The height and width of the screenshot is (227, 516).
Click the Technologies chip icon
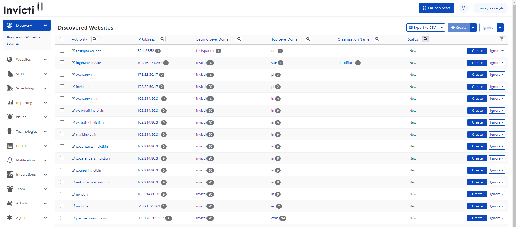(10, 131)
